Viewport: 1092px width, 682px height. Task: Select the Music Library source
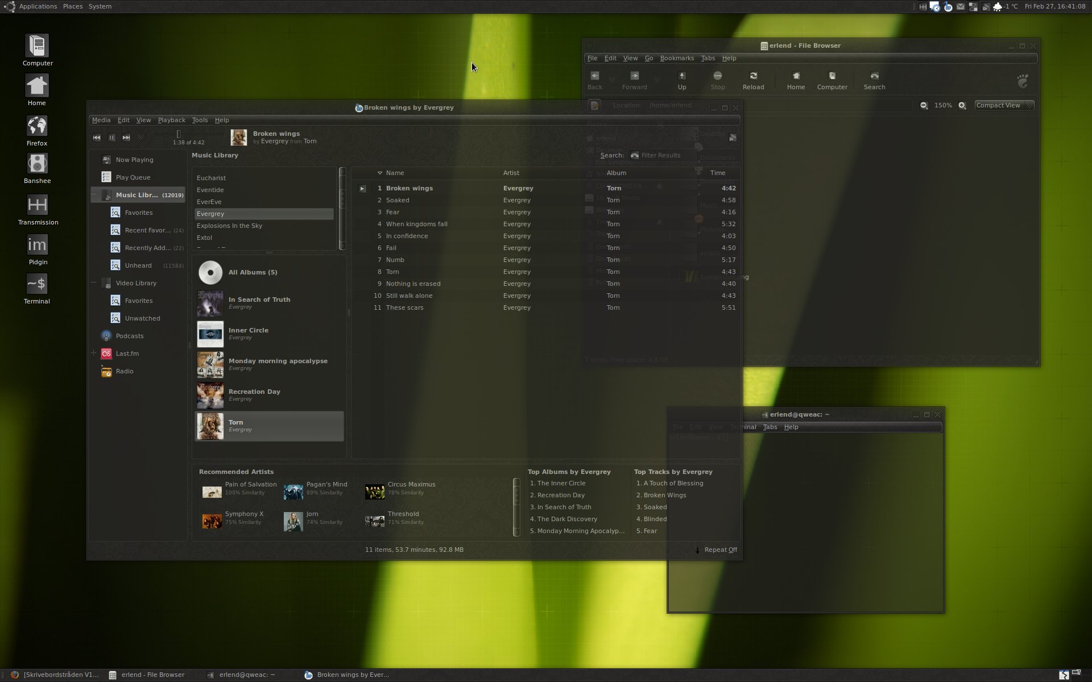click(x=138, y=195)
